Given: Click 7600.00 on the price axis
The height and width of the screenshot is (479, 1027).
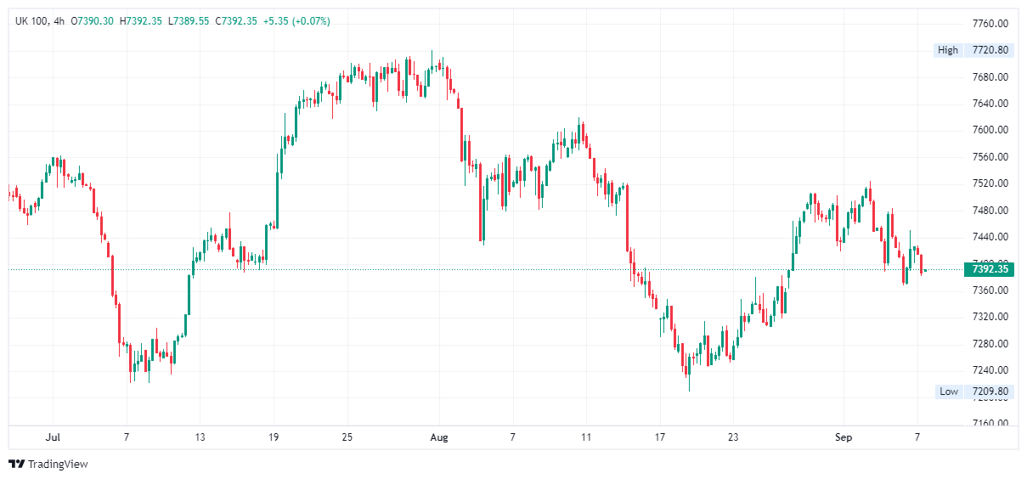Looking at the screenshot, I should tap(990, 130).
